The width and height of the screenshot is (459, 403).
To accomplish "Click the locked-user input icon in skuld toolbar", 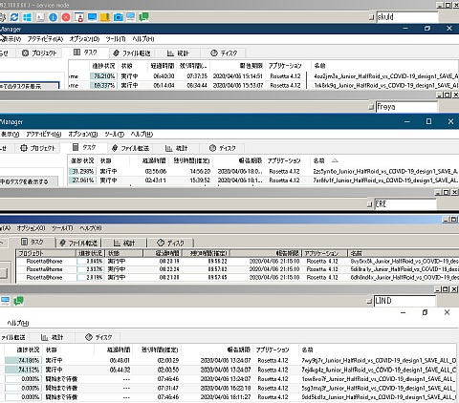I will pos(79,17).
